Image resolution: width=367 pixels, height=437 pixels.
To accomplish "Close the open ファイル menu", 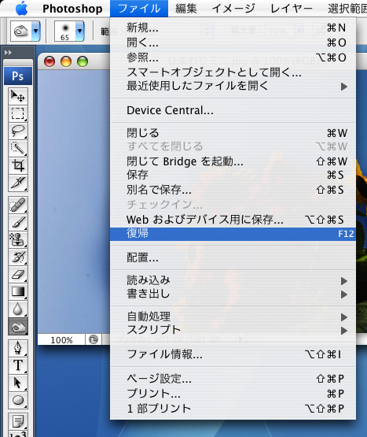I will pyautogui.click(x=139, y=9).
